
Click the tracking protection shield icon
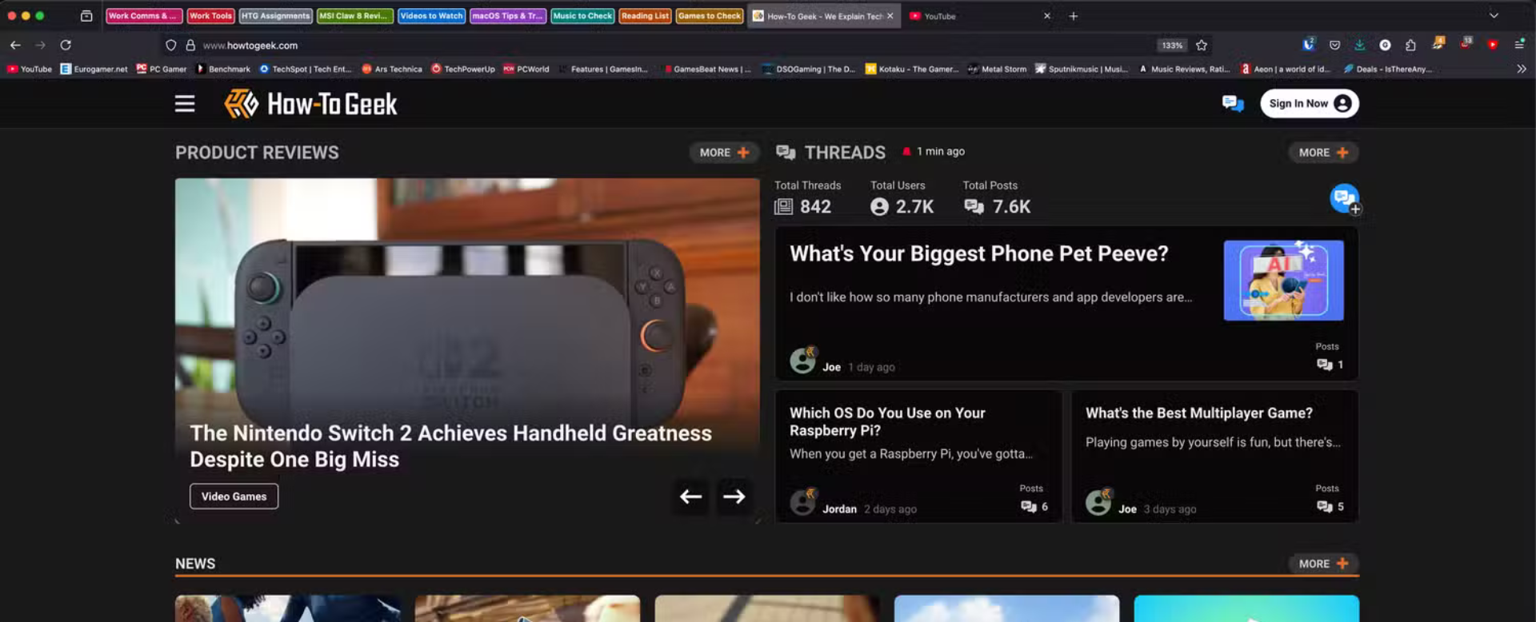(170, 46)
